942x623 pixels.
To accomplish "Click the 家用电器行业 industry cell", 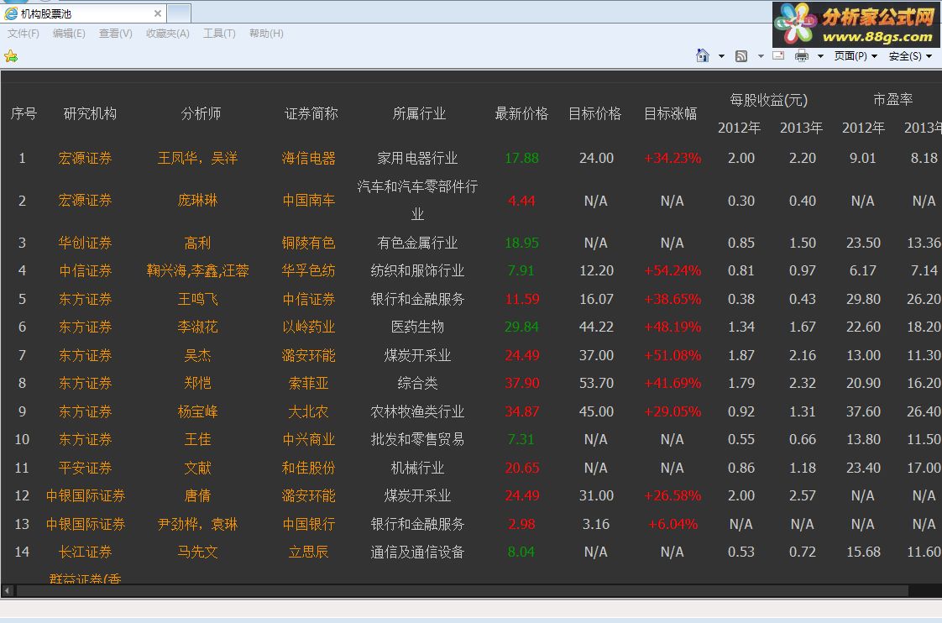I will click(x=417, y=158).
